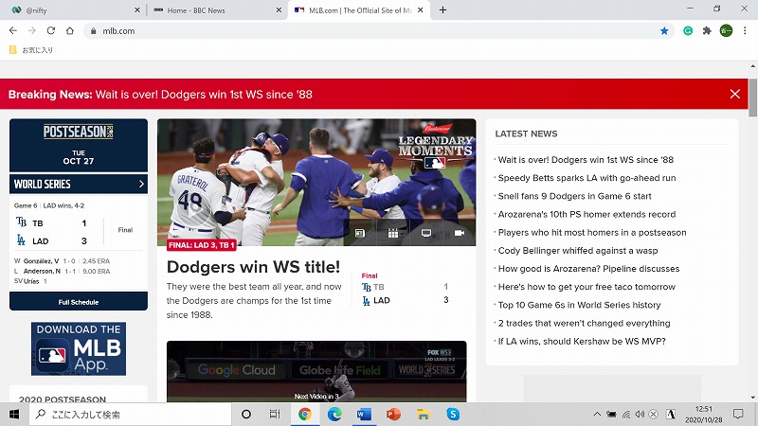The width and height of the screenshot is (758, 426).
Task: Open '2 trades that weren't changed everything'
Action: [584, 323]
